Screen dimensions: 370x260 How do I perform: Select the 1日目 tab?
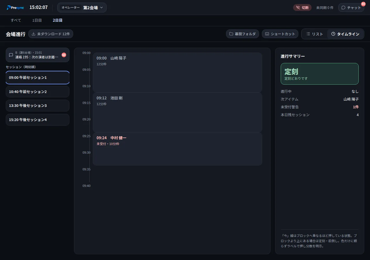click(37, 20)
